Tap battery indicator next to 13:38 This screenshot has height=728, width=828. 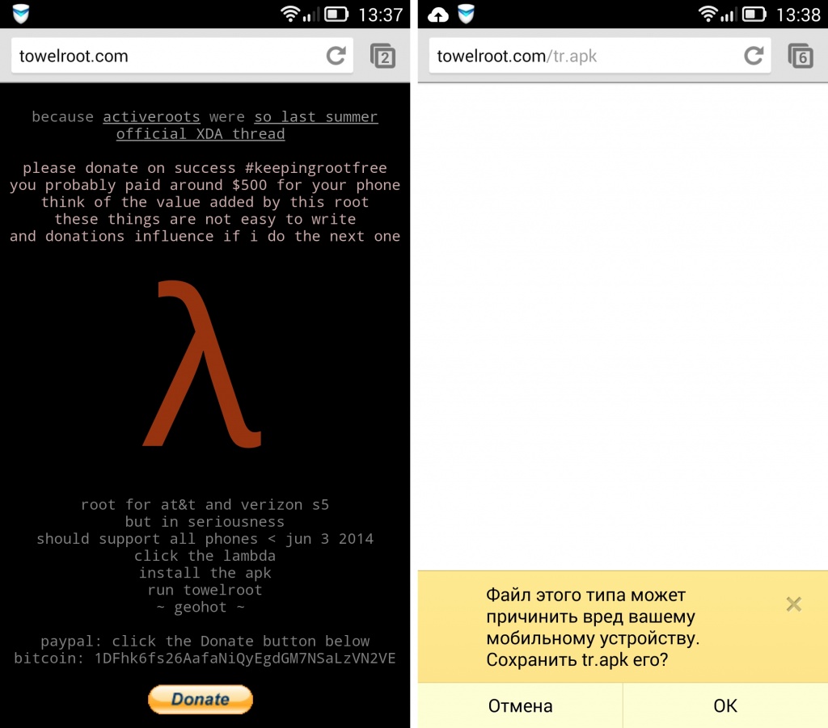[754, 15]
